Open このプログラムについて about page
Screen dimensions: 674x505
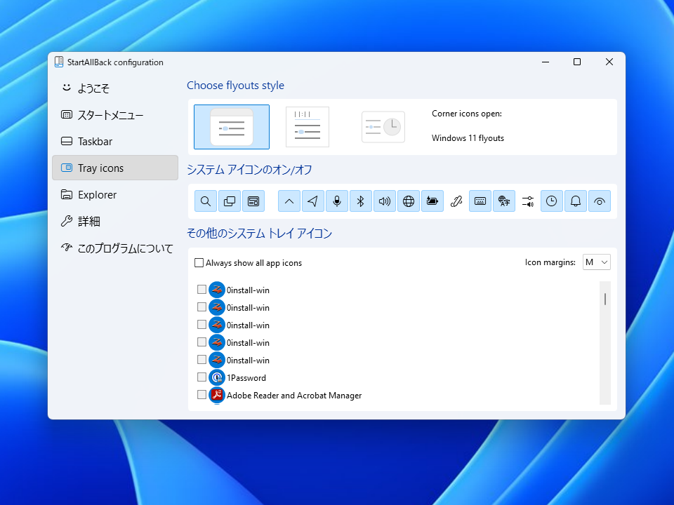pos(115,248)
